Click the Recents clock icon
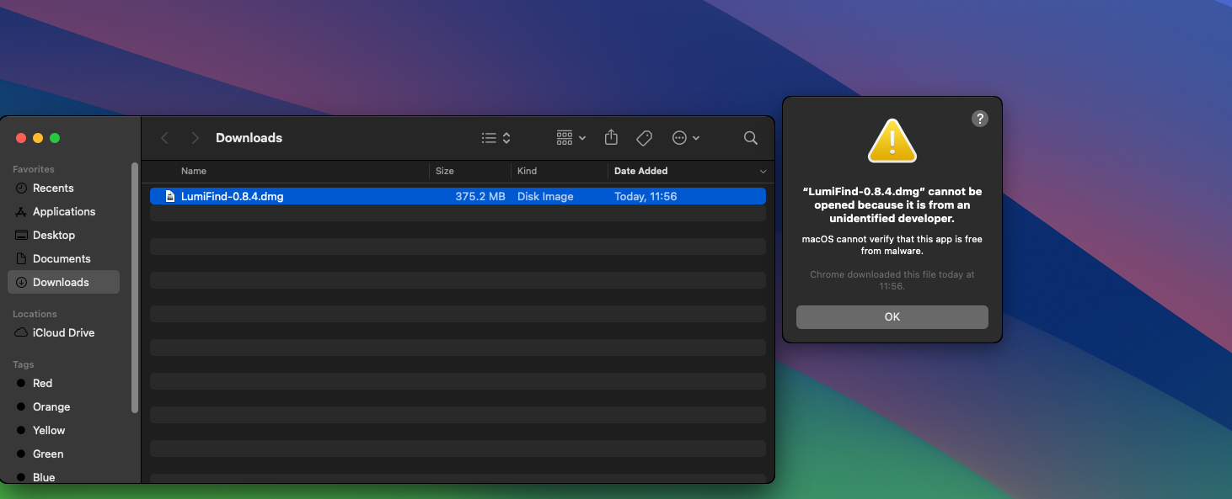 click(x=21, y=188)
